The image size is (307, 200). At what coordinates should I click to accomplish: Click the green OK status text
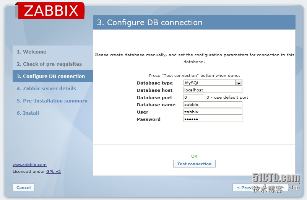click(x=194, y=156)
